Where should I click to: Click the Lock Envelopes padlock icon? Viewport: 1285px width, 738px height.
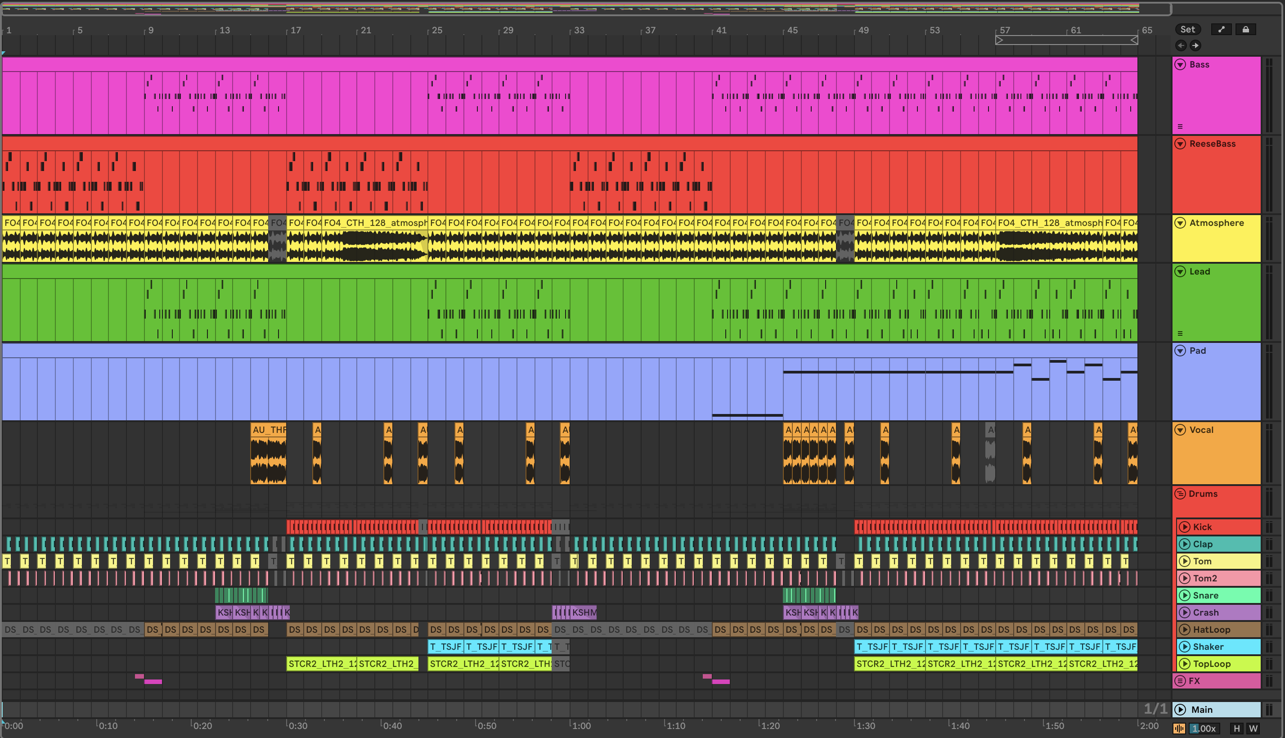point(1245,29)
